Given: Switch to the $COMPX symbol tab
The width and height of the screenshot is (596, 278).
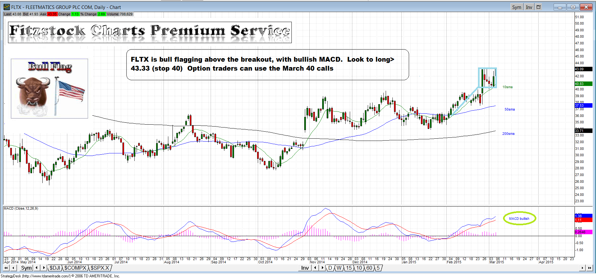Looking at the screenshot, I should (75, 268).
